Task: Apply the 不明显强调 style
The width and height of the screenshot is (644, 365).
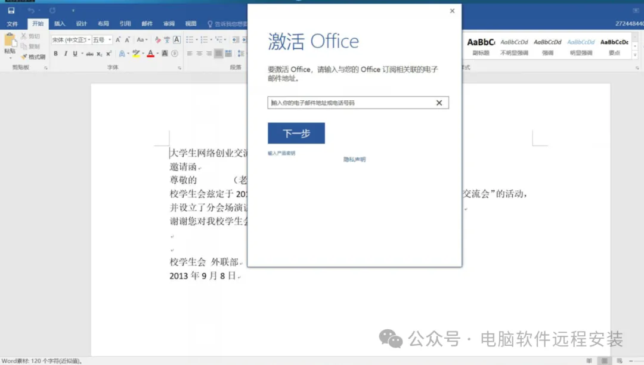Action: coord(514,47)
